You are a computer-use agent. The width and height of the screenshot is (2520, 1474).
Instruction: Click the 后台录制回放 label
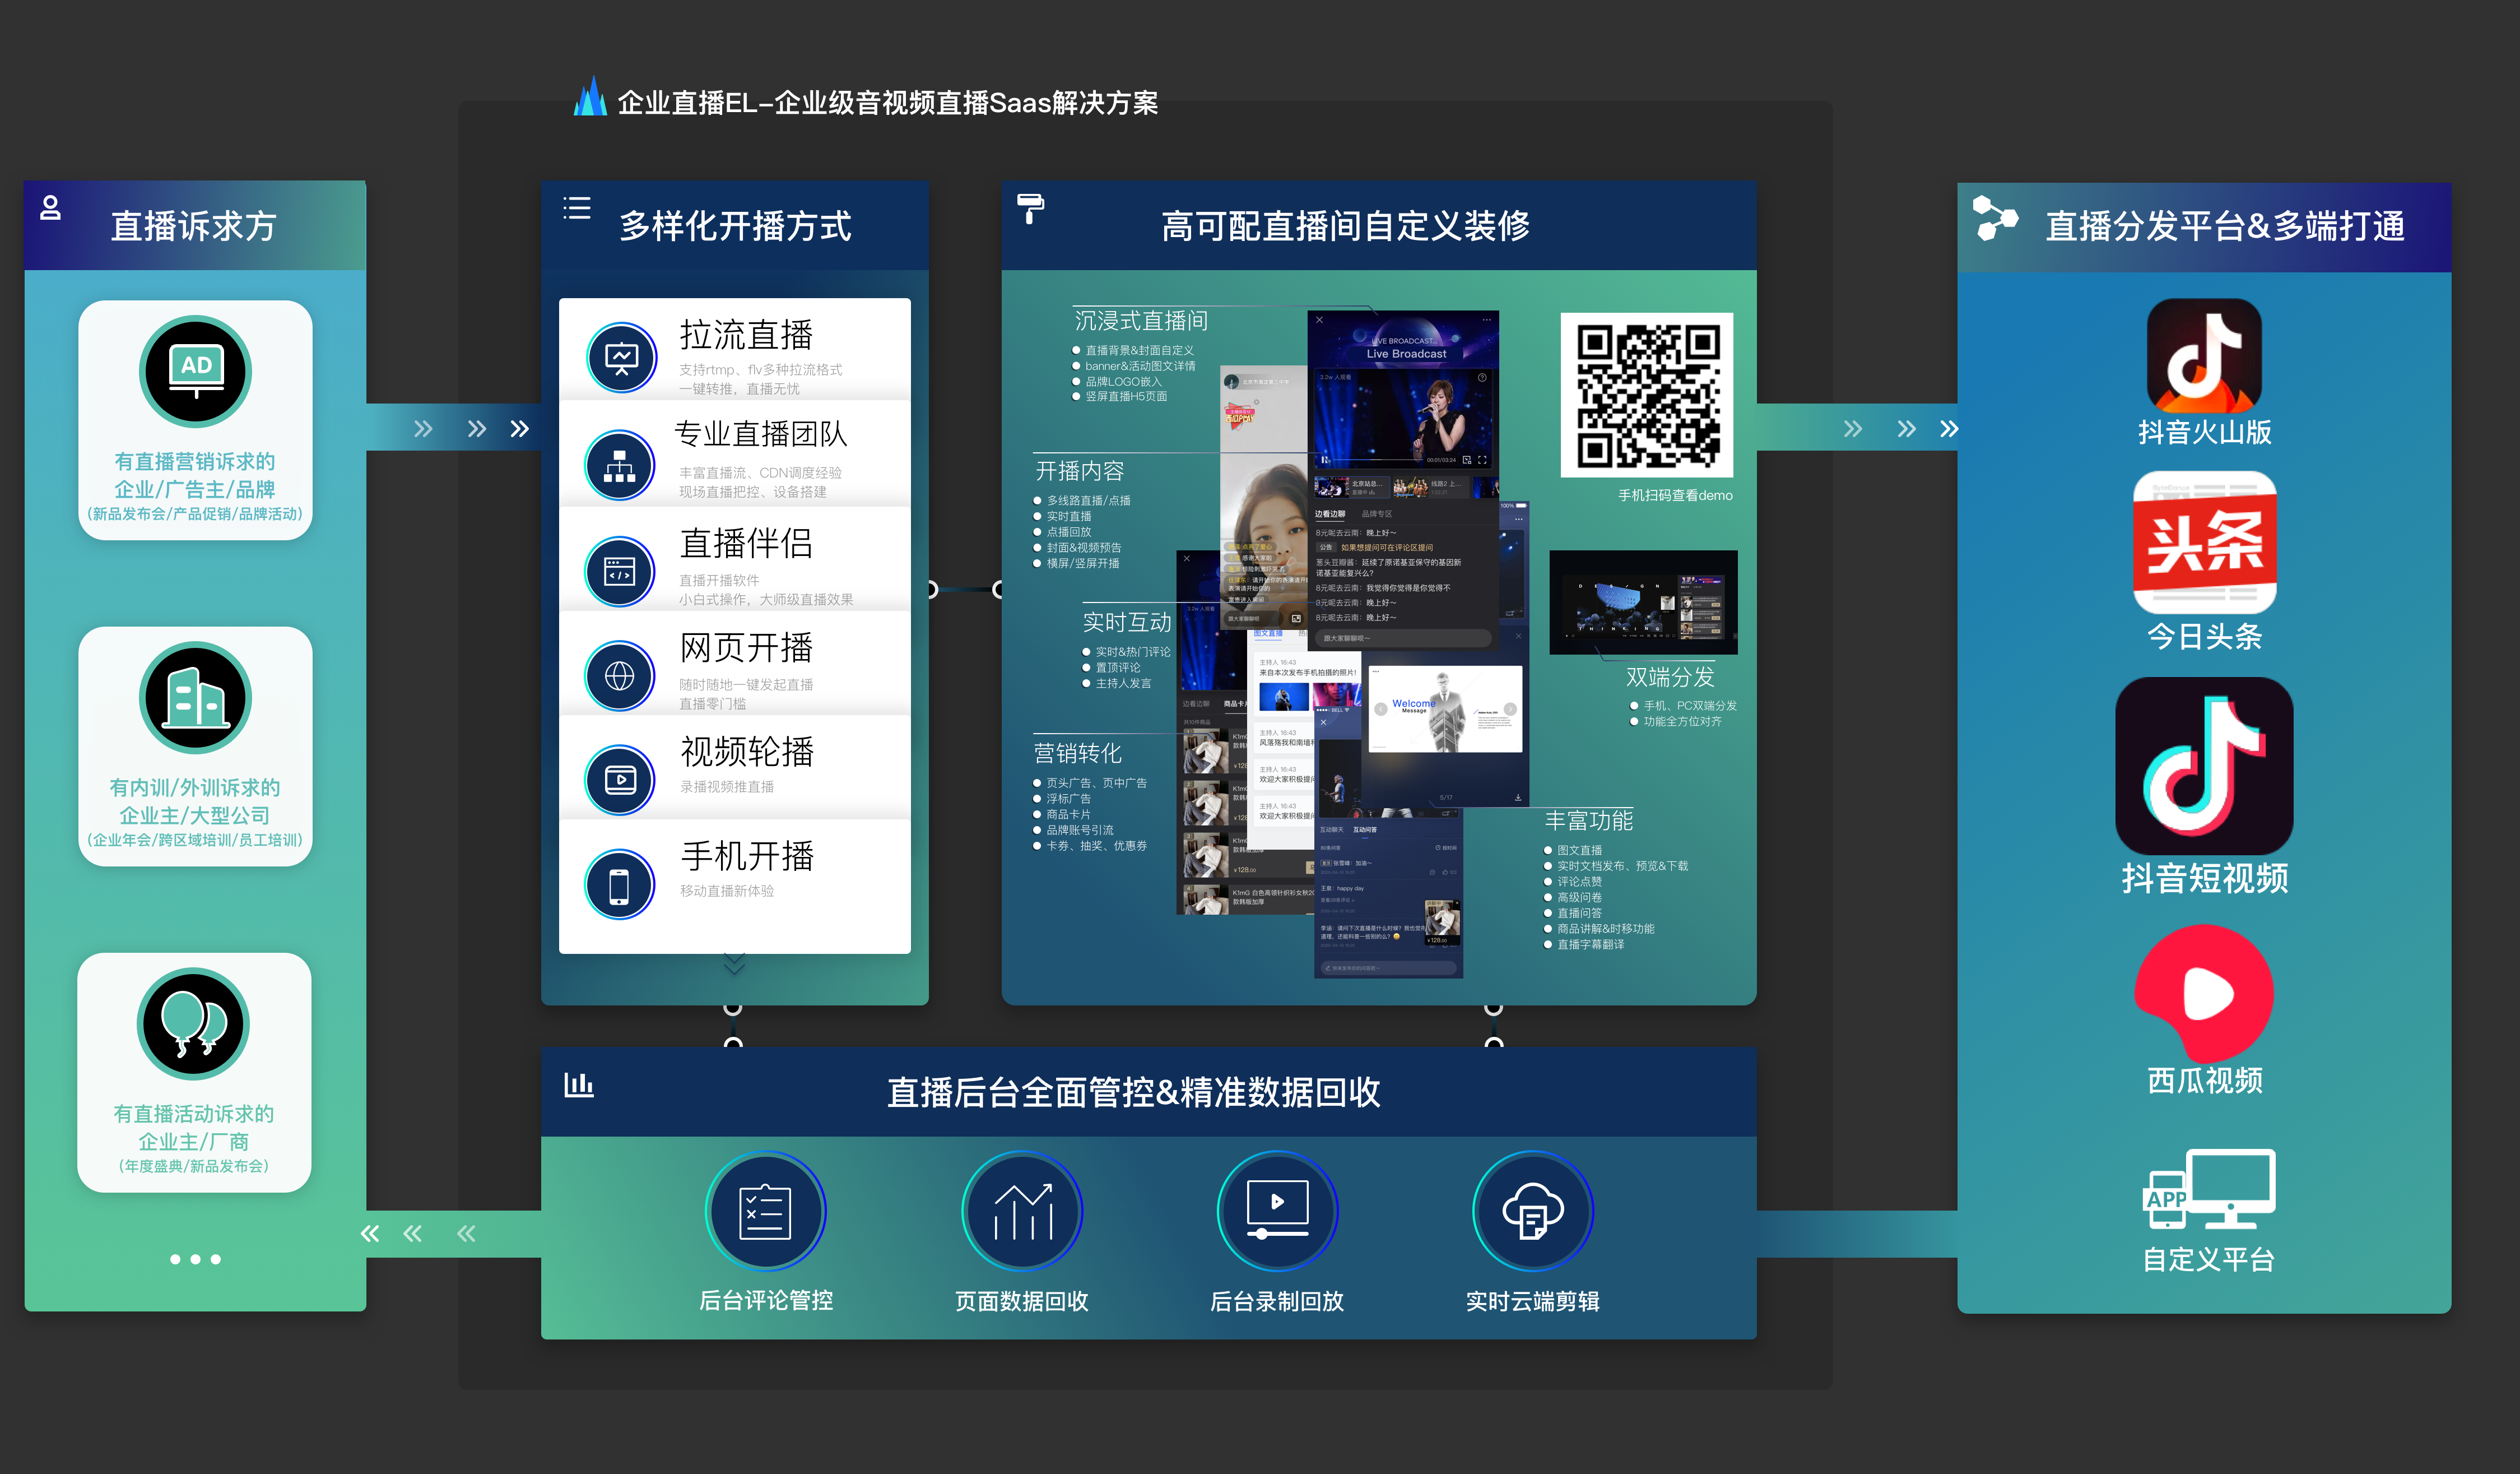point(1277,1301)
